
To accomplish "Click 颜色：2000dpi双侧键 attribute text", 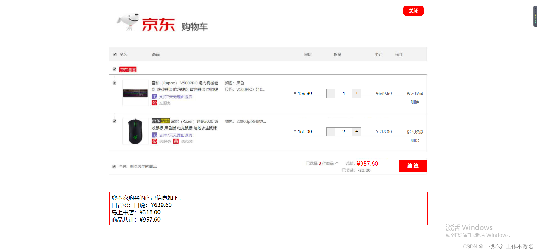I will pos(245,121).
